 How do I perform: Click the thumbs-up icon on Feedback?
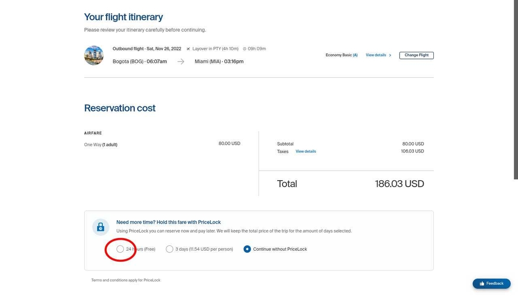point(482,283)
